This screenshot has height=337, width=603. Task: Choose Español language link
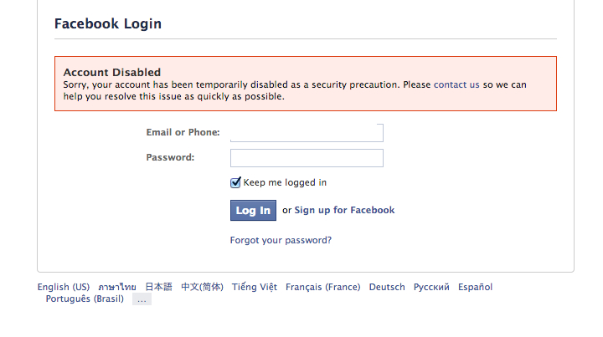[x=475, y=287]
